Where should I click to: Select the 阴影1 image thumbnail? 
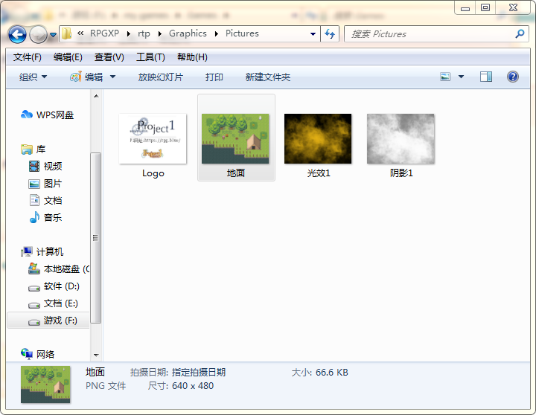click(x=401, y=138)
